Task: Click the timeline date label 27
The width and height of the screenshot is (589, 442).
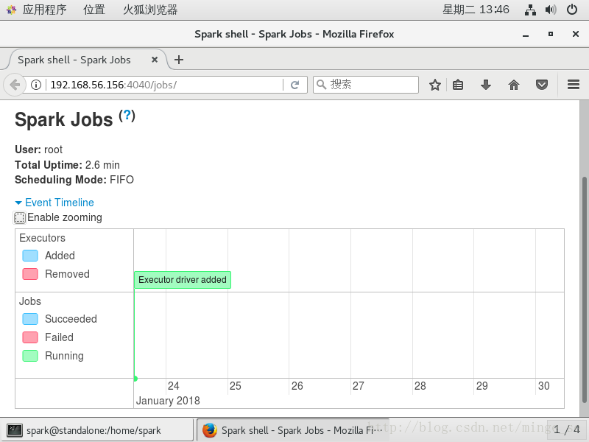Action: tap(359, 386)
